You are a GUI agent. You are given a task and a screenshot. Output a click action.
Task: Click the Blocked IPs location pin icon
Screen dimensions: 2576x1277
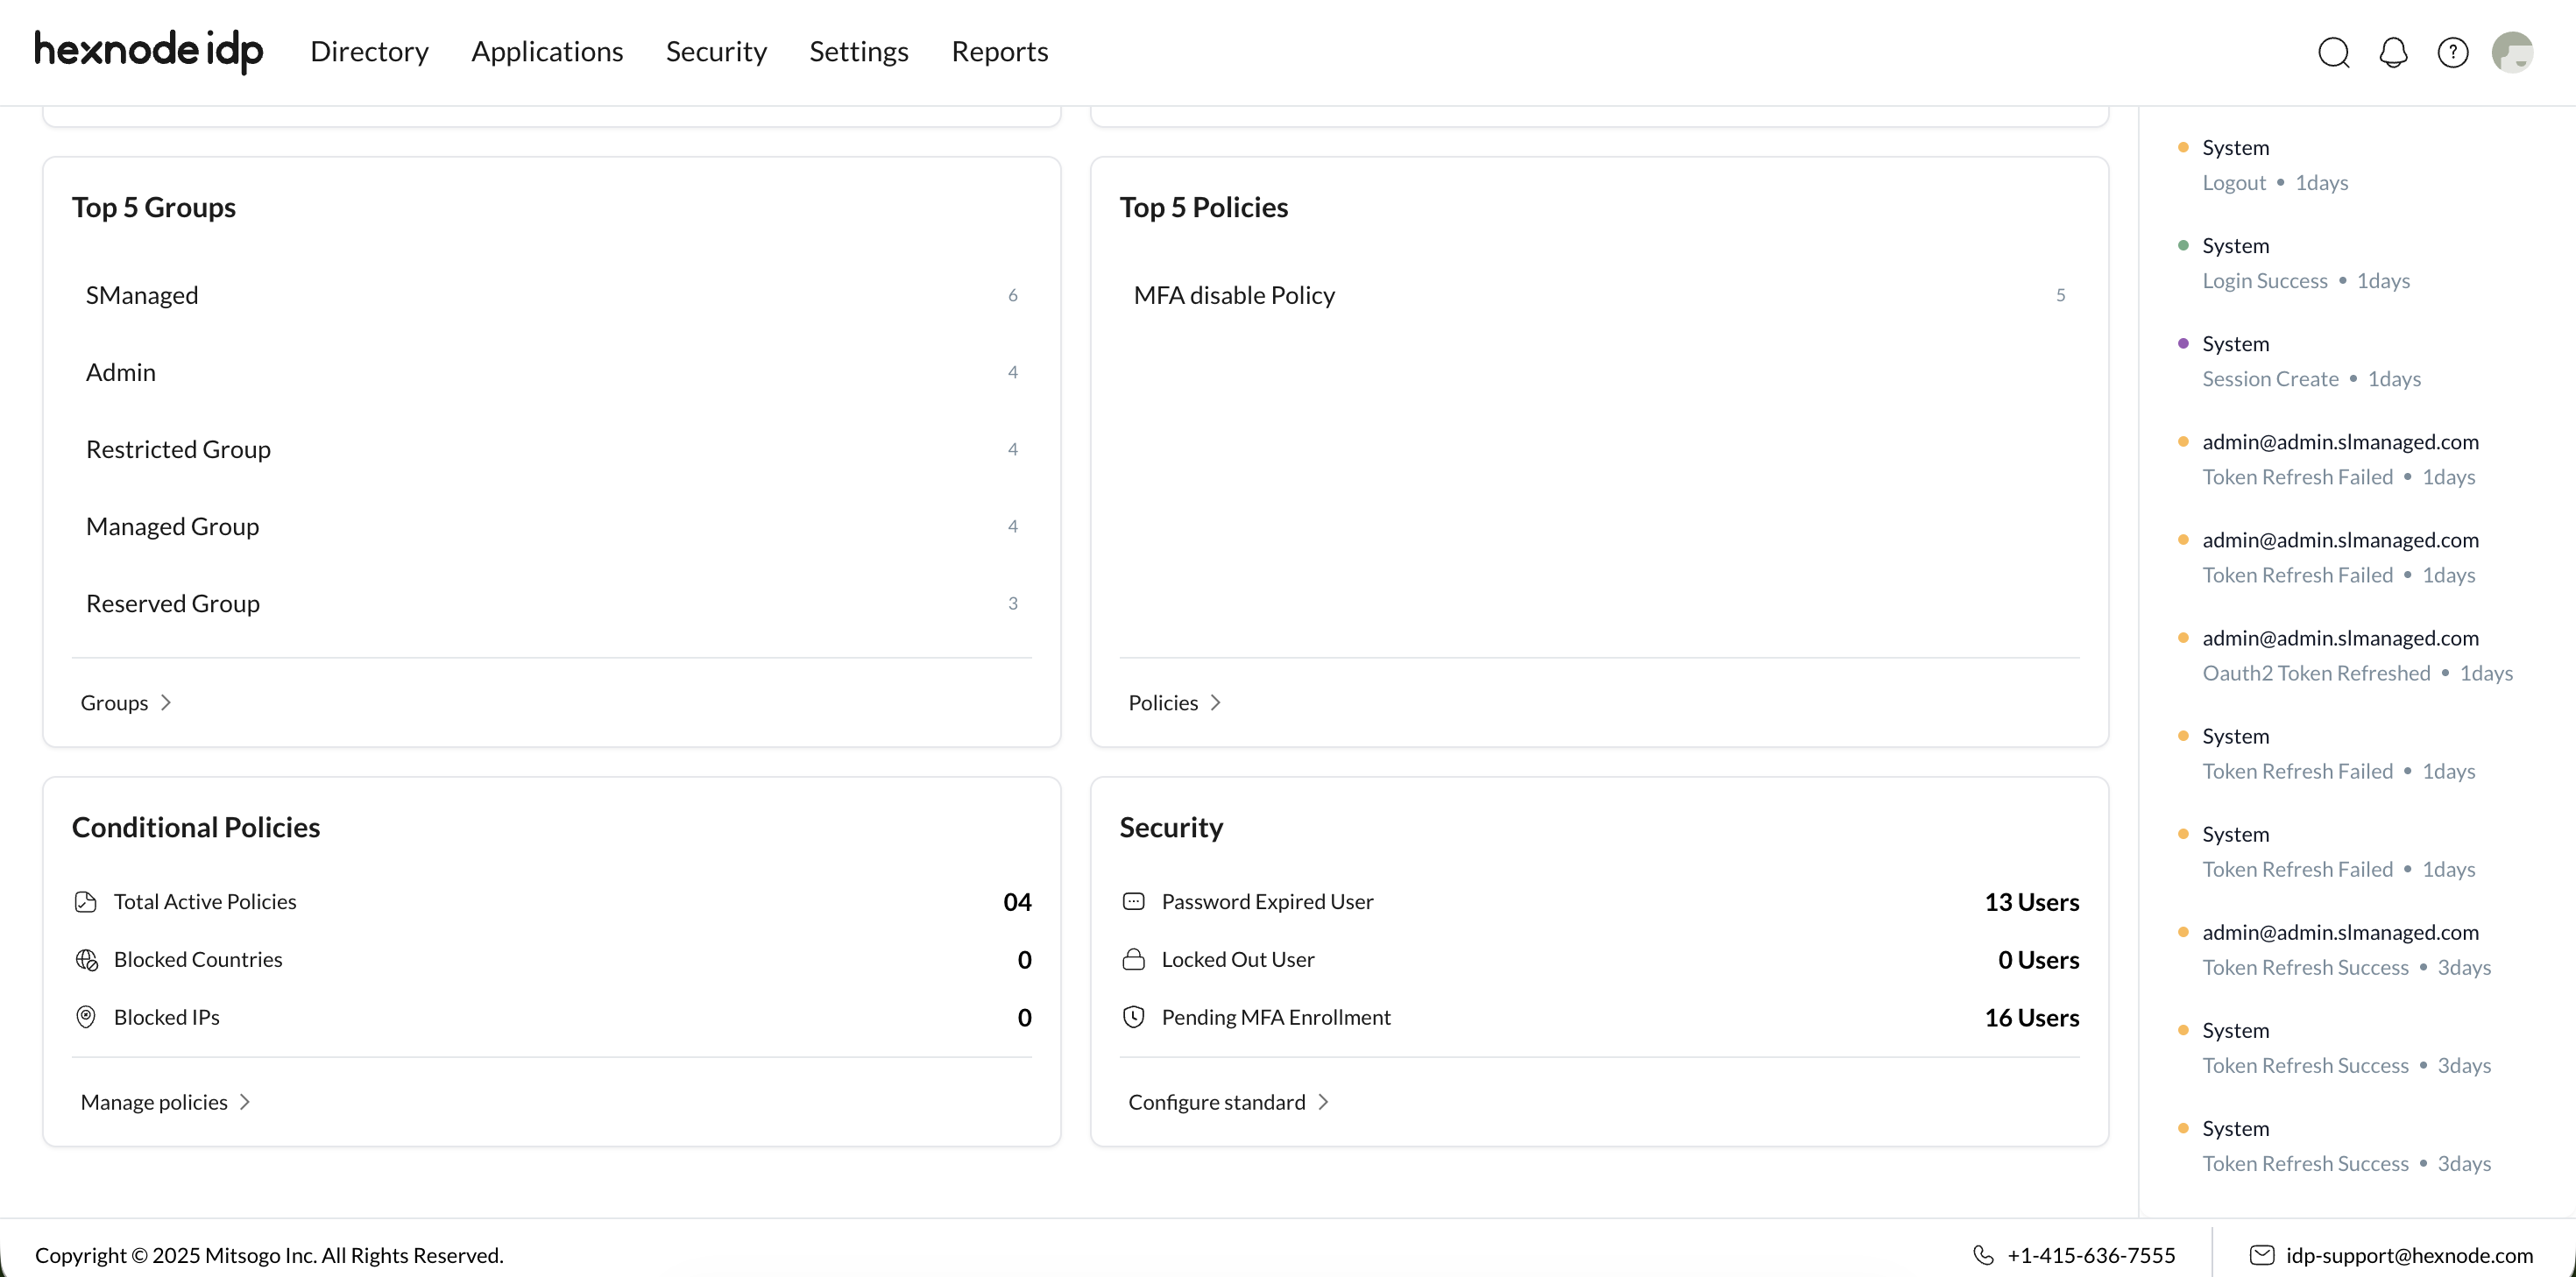click(86, 1017)
